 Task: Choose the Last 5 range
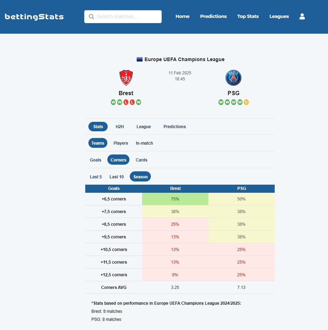(x=96, y=177)
